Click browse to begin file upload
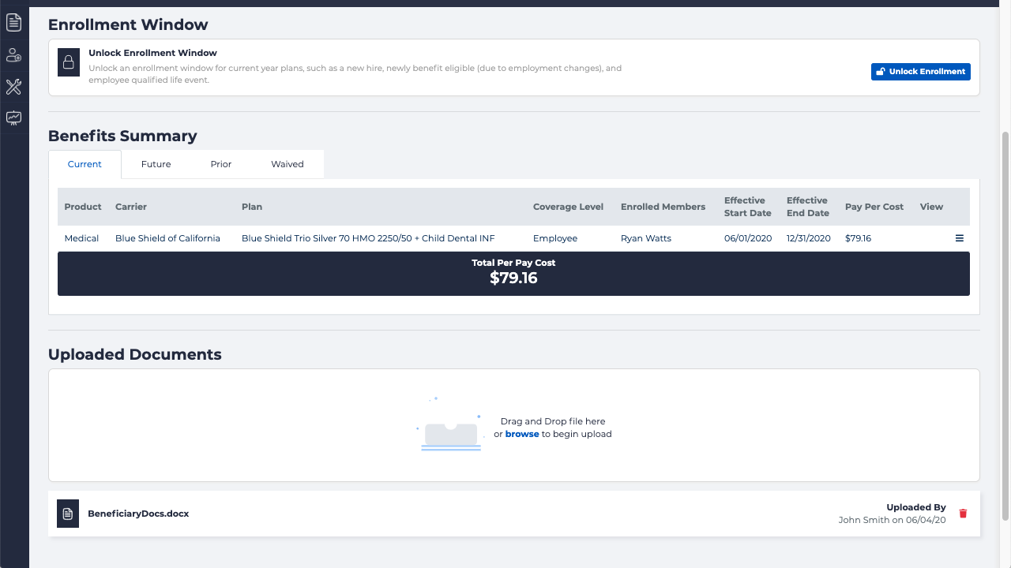 tap(522, 434)
